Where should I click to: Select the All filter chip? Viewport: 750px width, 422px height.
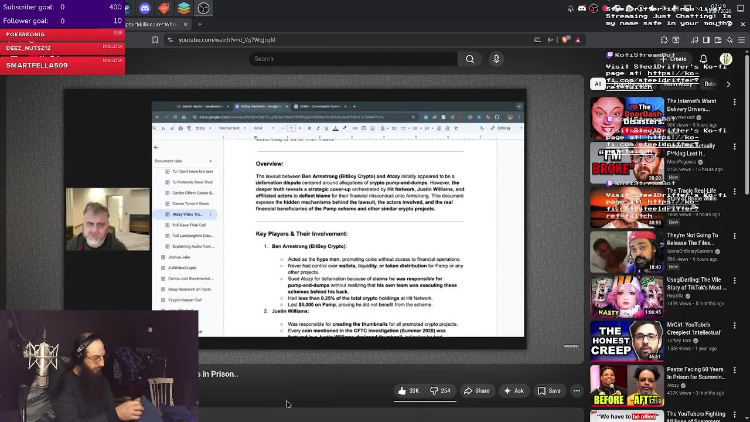click(x=598, y=84)
